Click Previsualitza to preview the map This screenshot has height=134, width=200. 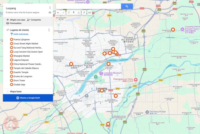click(x=14, y=23)
